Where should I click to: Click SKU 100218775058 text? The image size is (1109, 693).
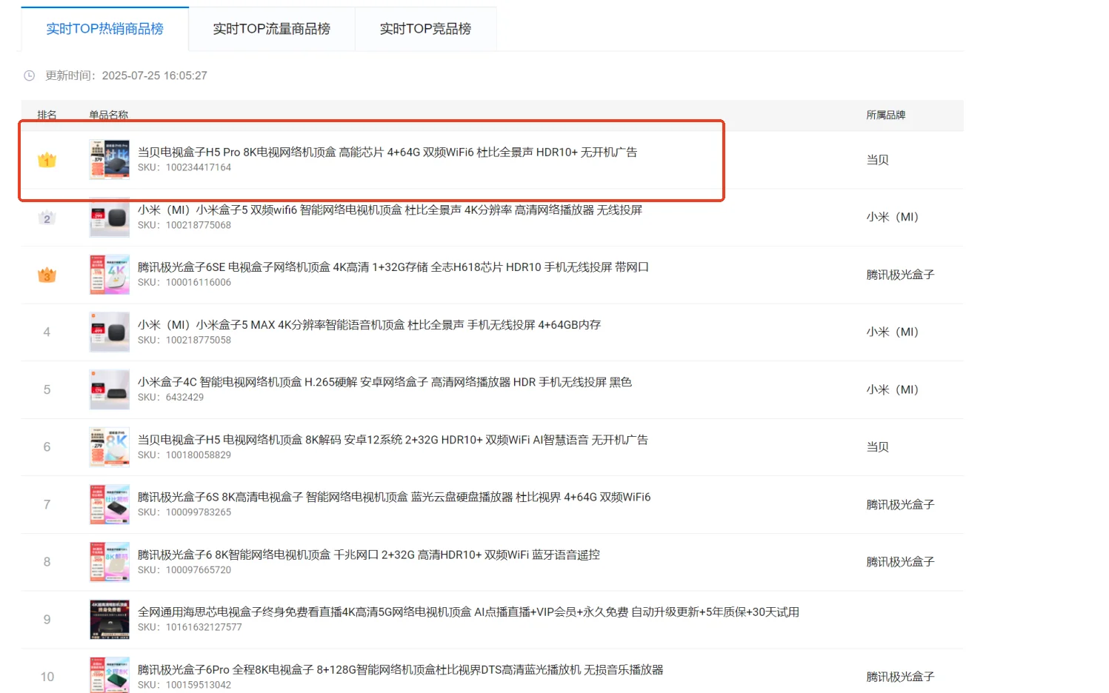click(x=184, y=340)
